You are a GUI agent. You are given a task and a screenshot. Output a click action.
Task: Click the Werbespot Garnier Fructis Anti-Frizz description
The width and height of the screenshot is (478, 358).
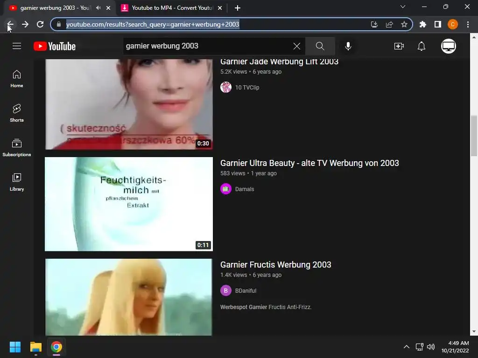click(x=266, y=307)
